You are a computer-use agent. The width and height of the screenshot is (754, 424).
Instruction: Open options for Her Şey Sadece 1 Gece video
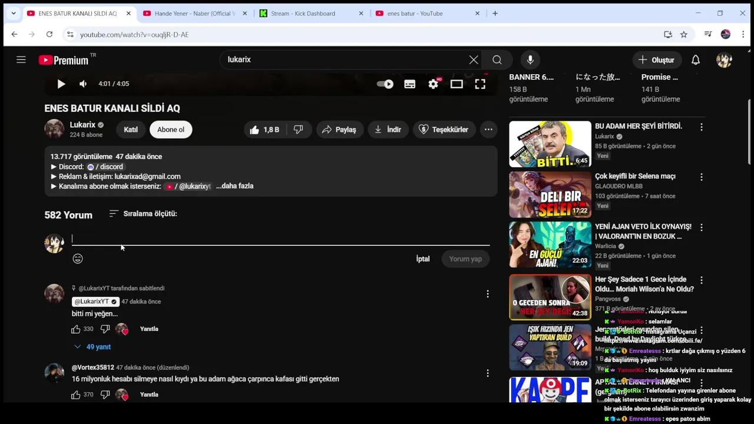702,280
